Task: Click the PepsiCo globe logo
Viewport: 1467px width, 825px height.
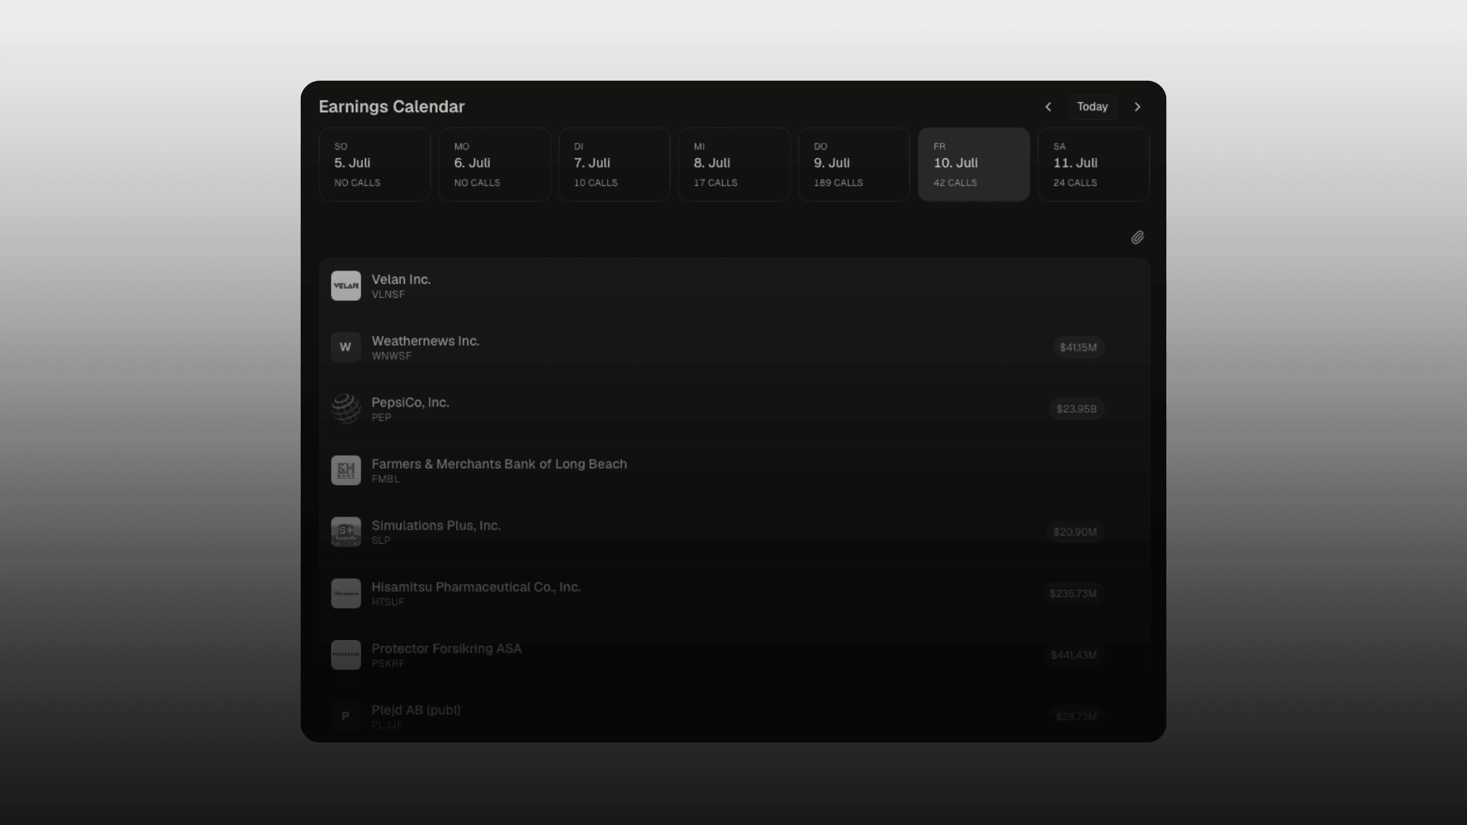Action: [x=346, y=409]
